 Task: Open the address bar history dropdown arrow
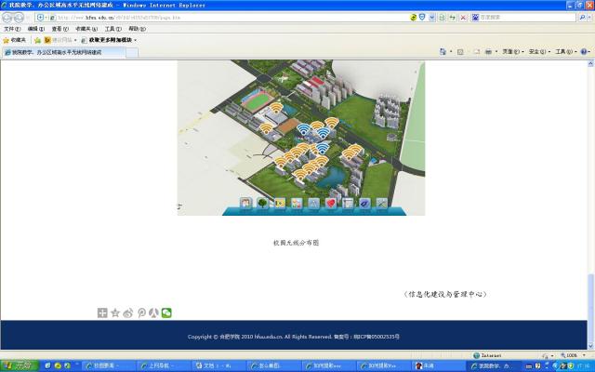pos(431,18)
